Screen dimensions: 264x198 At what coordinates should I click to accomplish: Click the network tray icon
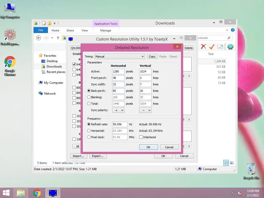[x=234, y=193]
